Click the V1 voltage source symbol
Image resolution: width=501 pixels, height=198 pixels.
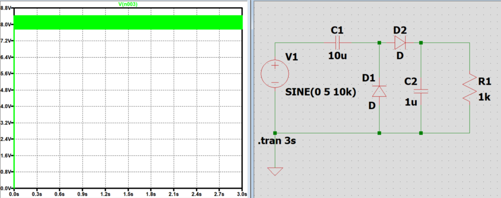pos(275,74)
